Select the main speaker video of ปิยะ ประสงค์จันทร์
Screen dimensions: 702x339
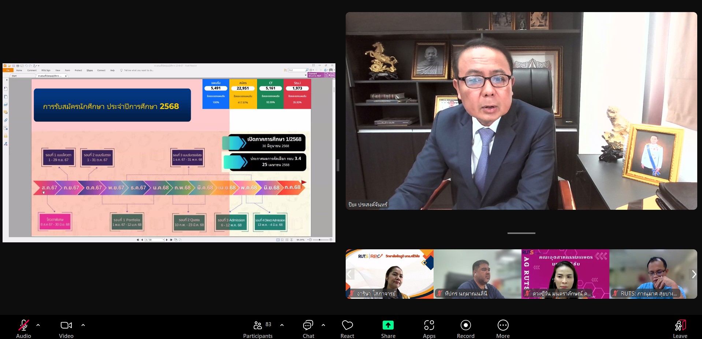tap(521, 111)
